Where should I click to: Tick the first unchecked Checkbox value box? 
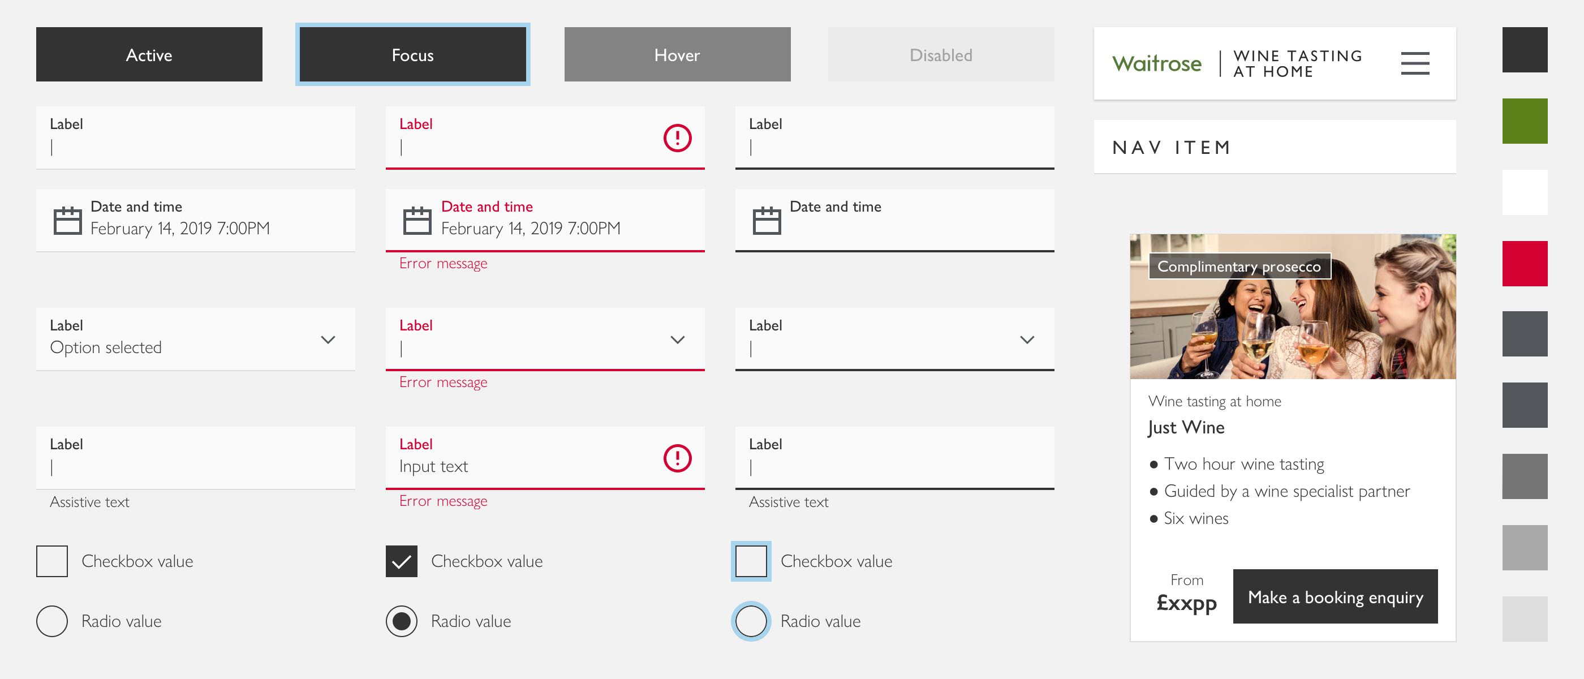click(52, 561)
